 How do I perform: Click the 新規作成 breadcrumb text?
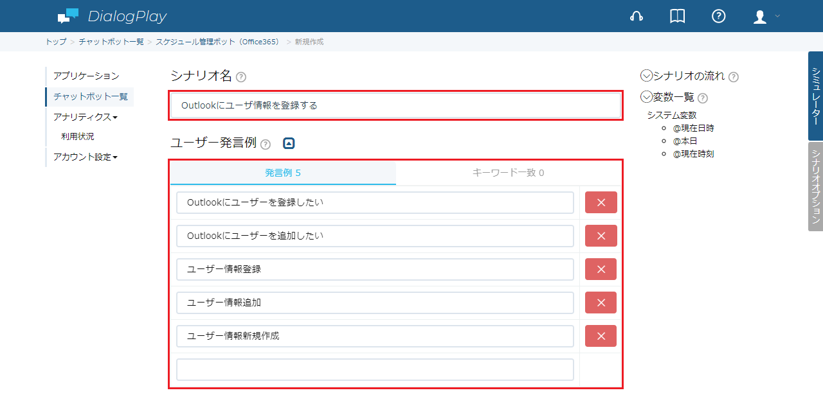[309, 42]
